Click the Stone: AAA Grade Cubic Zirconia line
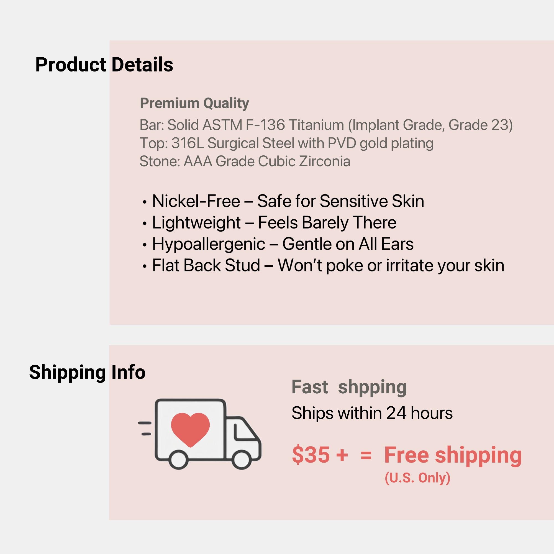This screenshot has width=554, height=554. (x=245, y=161)
